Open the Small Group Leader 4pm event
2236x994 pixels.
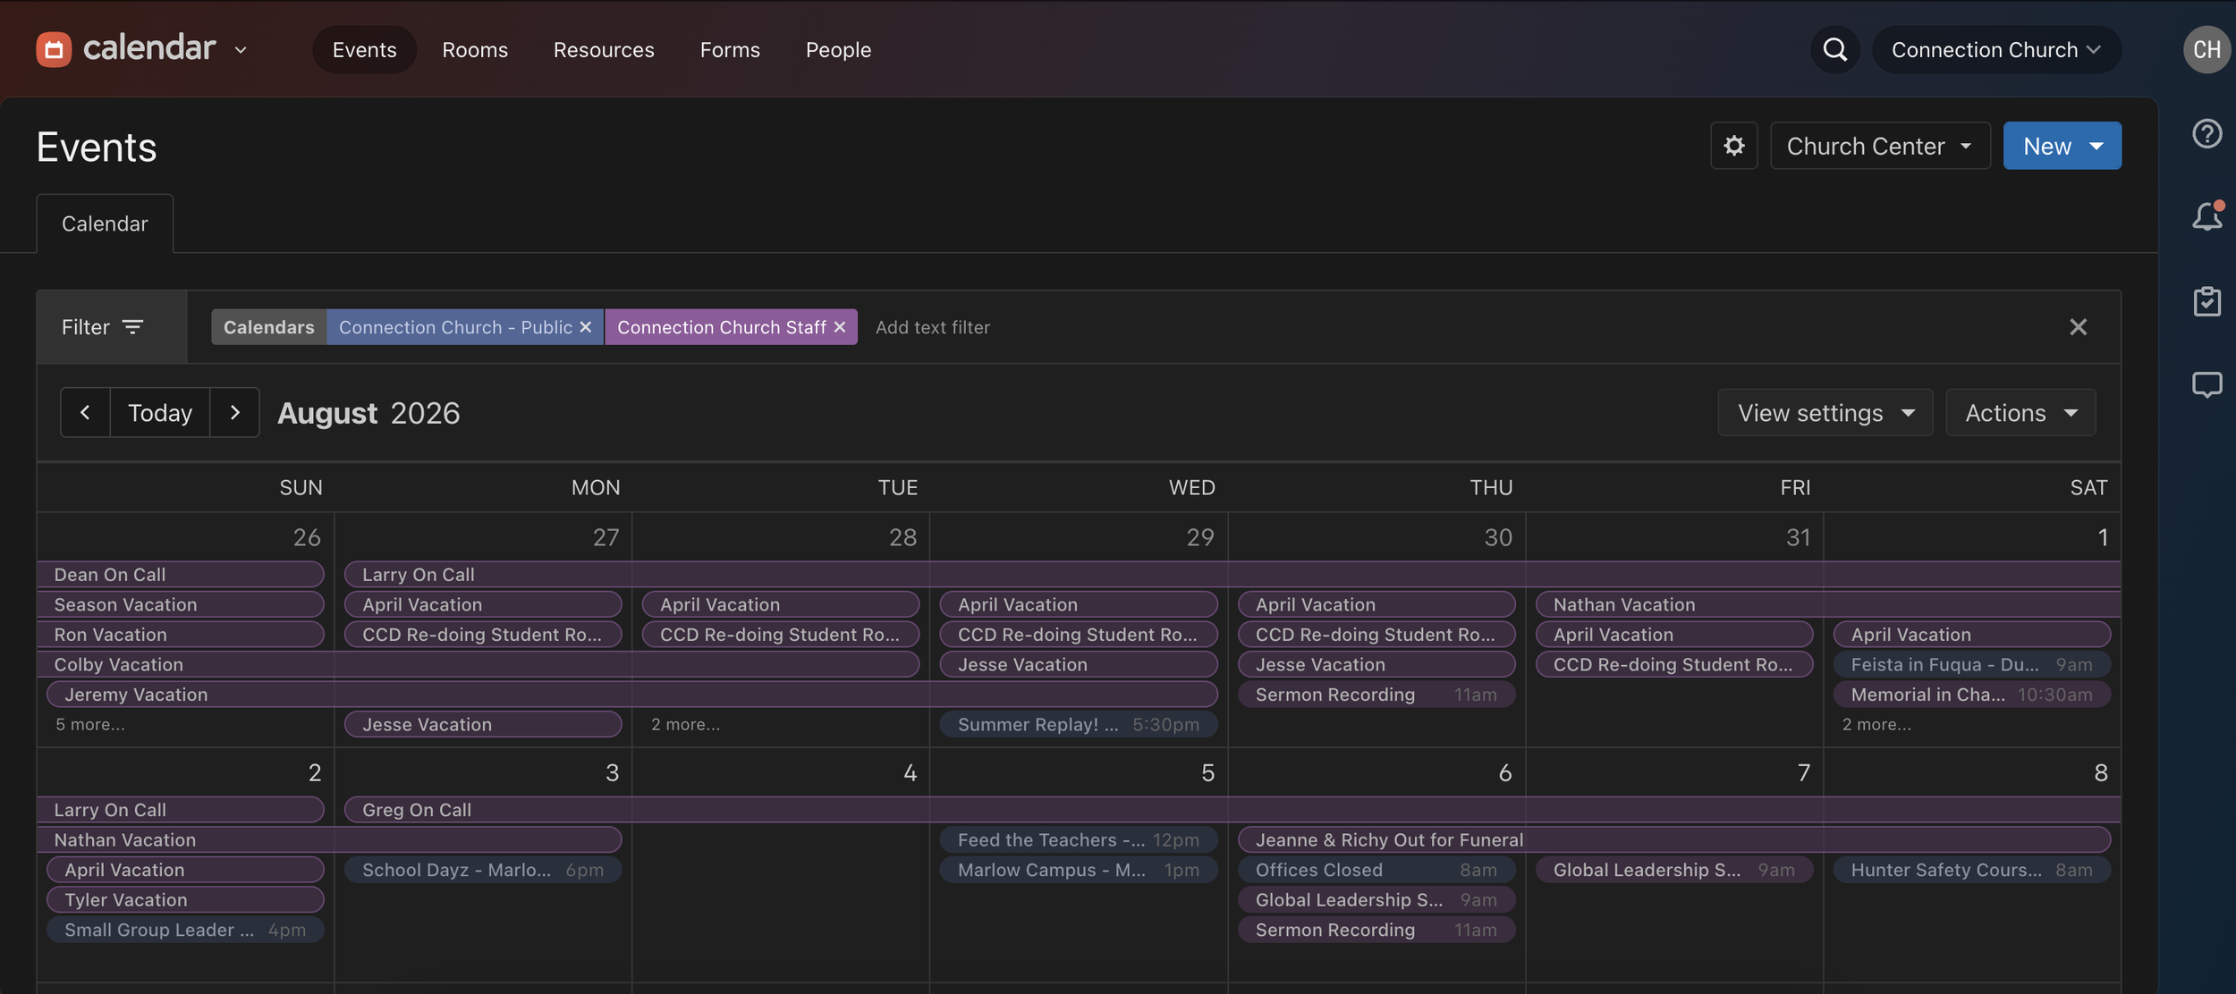tap(185, 930)
